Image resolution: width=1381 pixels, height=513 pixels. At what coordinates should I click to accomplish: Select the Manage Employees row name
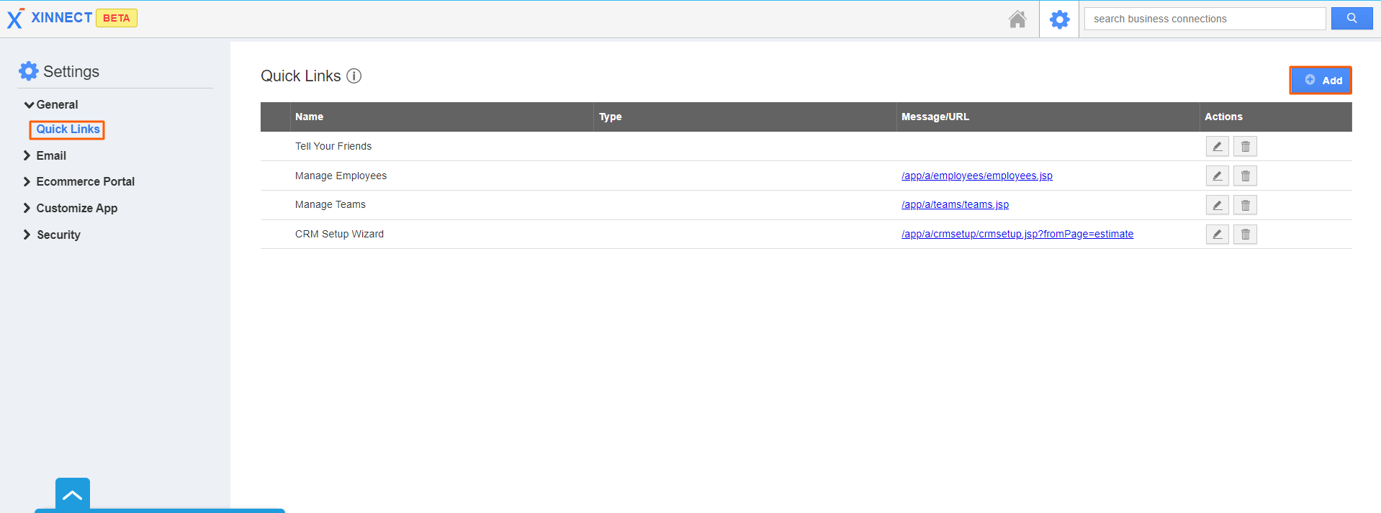point(341,176)
